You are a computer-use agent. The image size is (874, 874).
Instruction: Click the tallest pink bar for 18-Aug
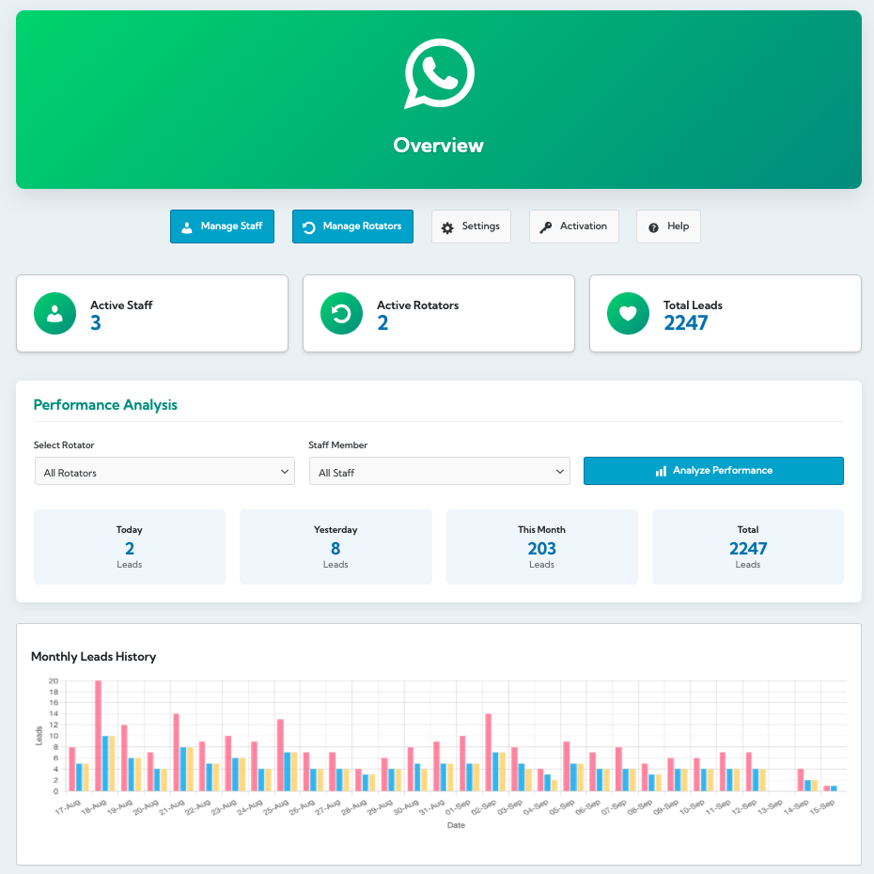pyautogui.click(x=98, y=736)
